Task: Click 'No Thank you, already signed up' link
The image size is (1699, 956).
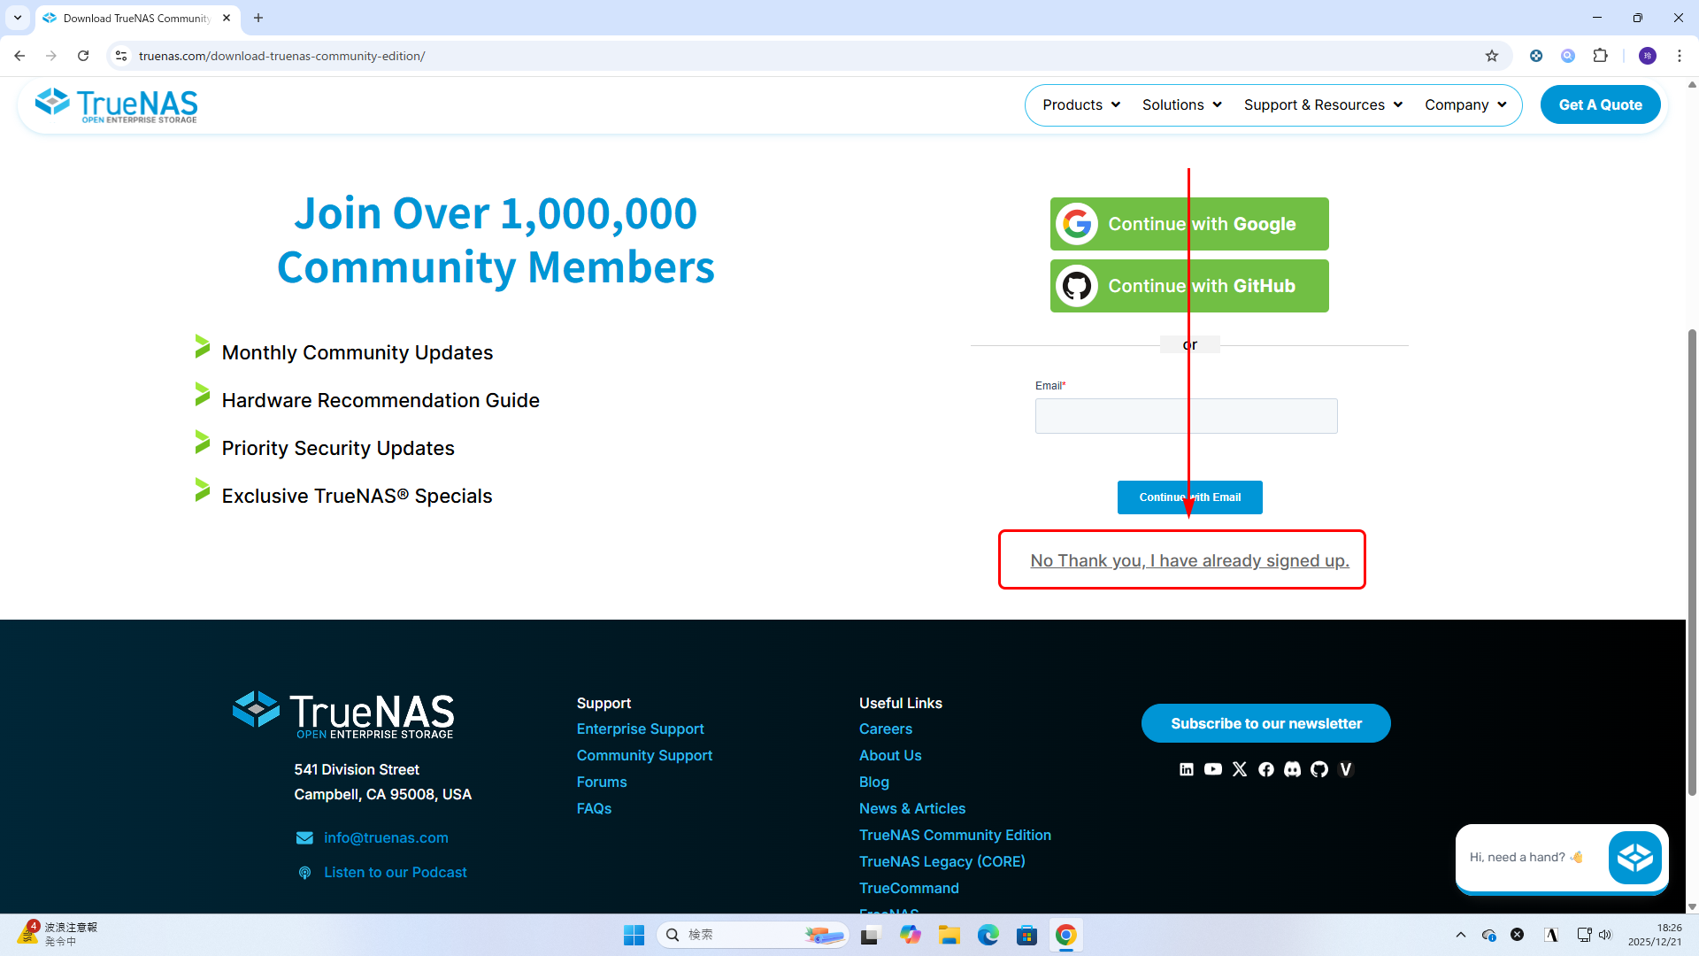Action: point(1189,560)
